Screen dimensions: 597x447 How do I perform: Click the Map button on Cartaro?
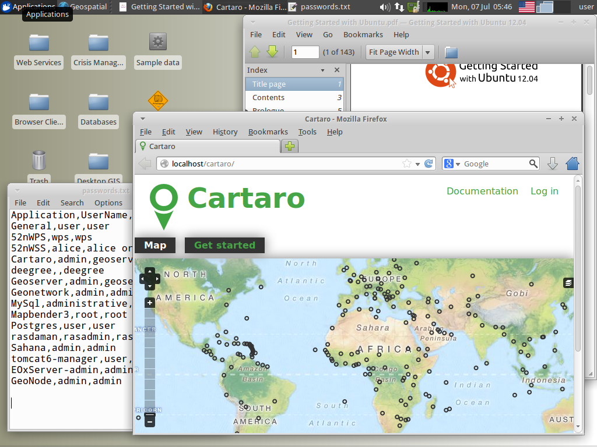pyautogui.click(x=155, y=245)
